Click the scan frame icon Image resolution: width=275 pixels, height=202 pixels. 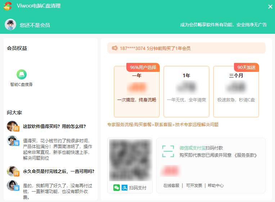(168, 151)
